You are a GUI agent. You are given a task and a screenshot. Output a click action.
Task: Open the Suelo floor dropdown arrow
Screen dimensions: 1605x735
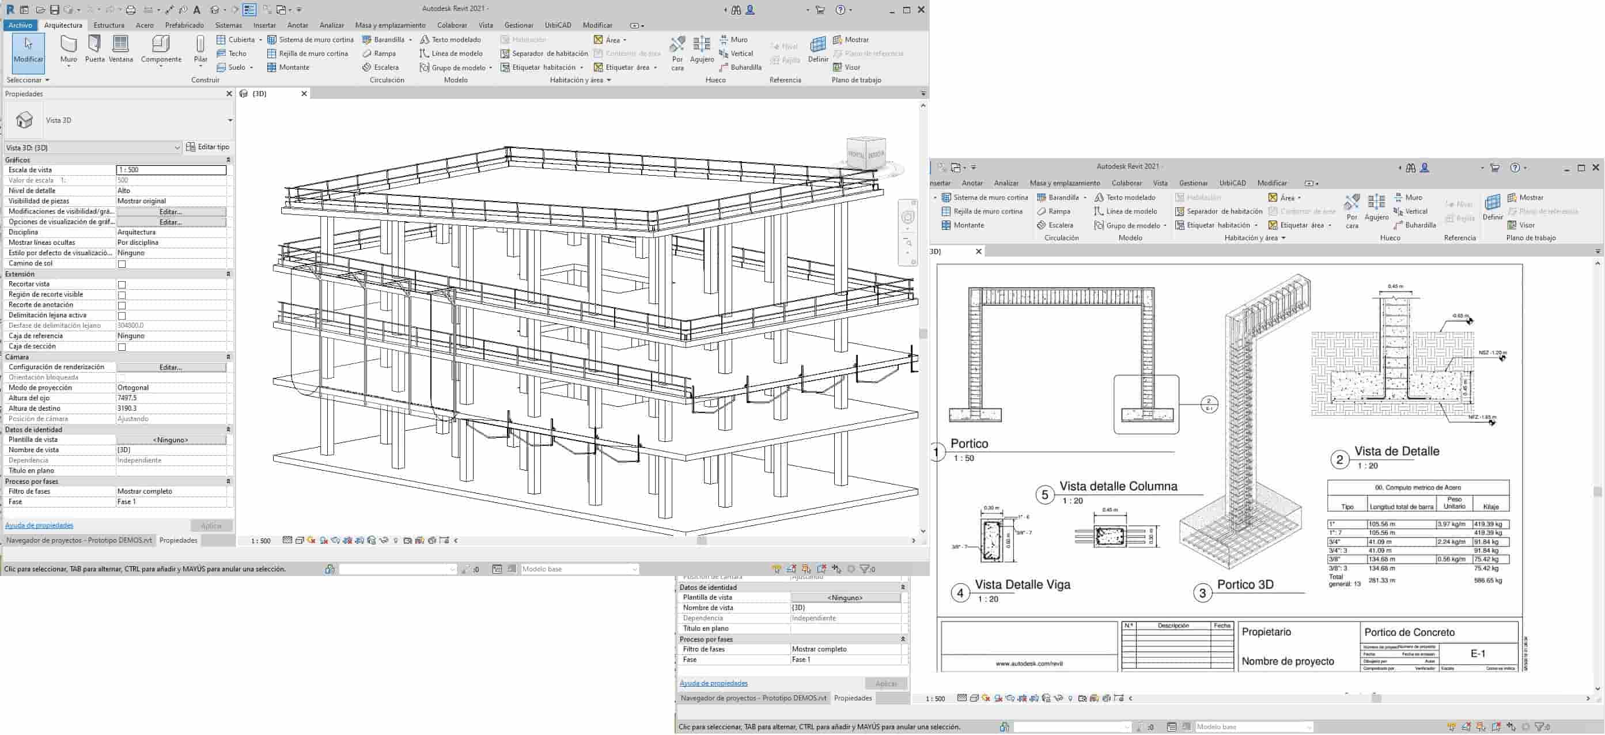251,67
